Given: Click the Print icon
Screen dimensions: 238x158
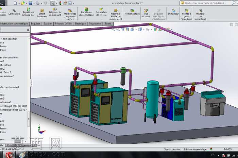Looking at the screenshot, I should (38, 3).
